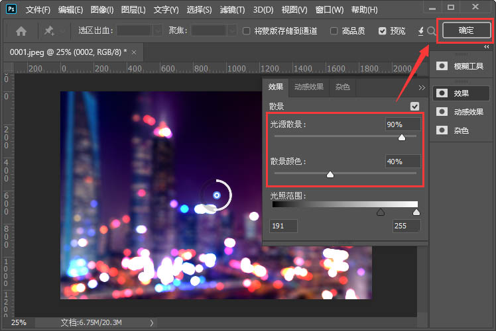Switch to the 效果 tab
Screen dimensions: 496x331
pyautogui.click(x=276, y=87)
